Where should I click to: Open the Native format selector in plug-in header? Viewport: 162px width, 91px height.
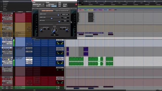[65, 6]
